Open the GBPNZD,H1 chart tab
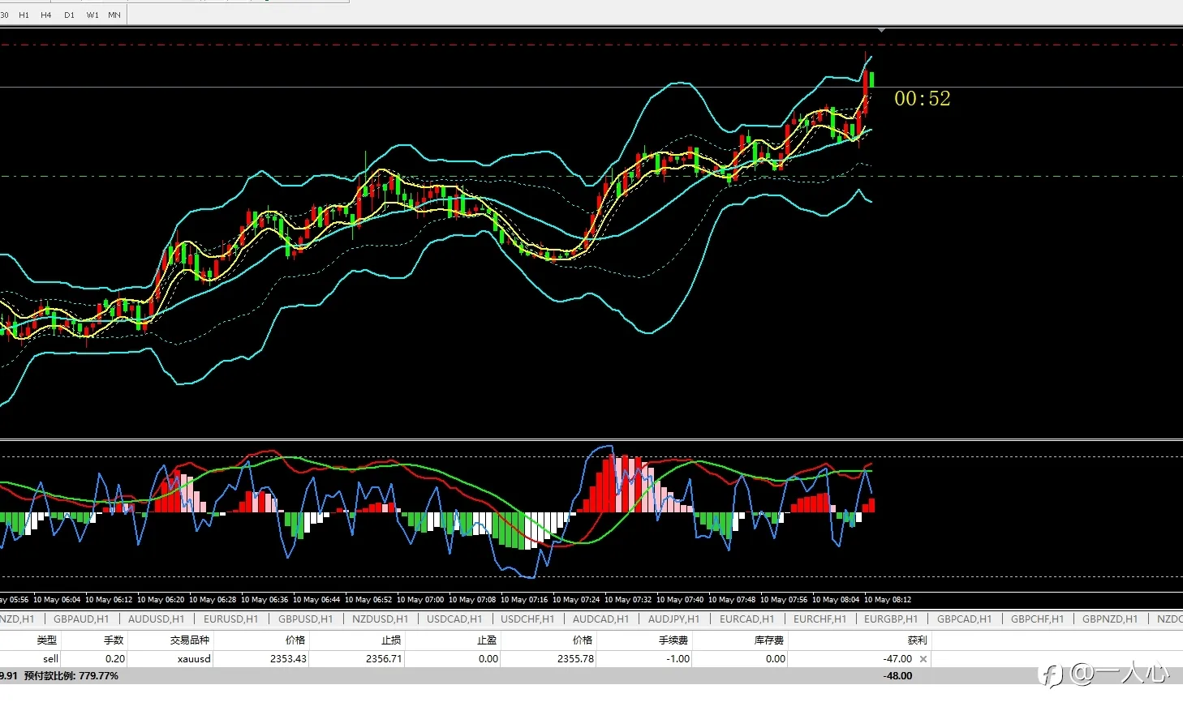 point(1110,619)
